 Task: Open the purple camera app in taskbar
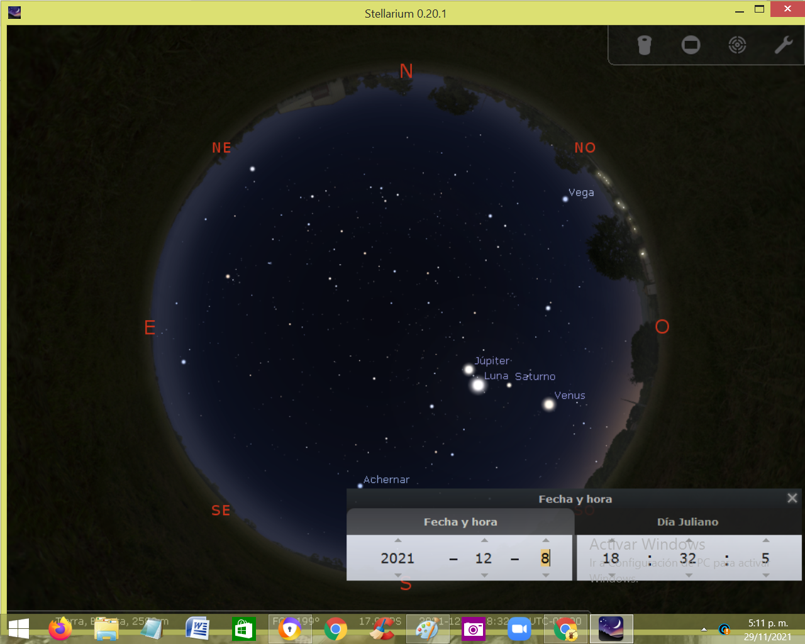click(473, 628)
